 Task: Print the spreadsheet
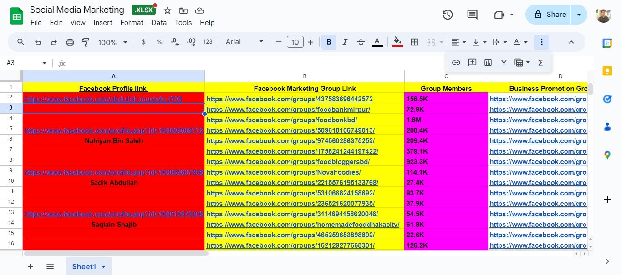(x=70, y=42)
